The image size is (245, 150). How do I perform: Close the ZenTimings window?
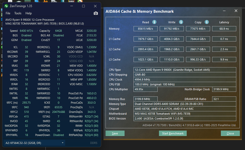(95, 6)
